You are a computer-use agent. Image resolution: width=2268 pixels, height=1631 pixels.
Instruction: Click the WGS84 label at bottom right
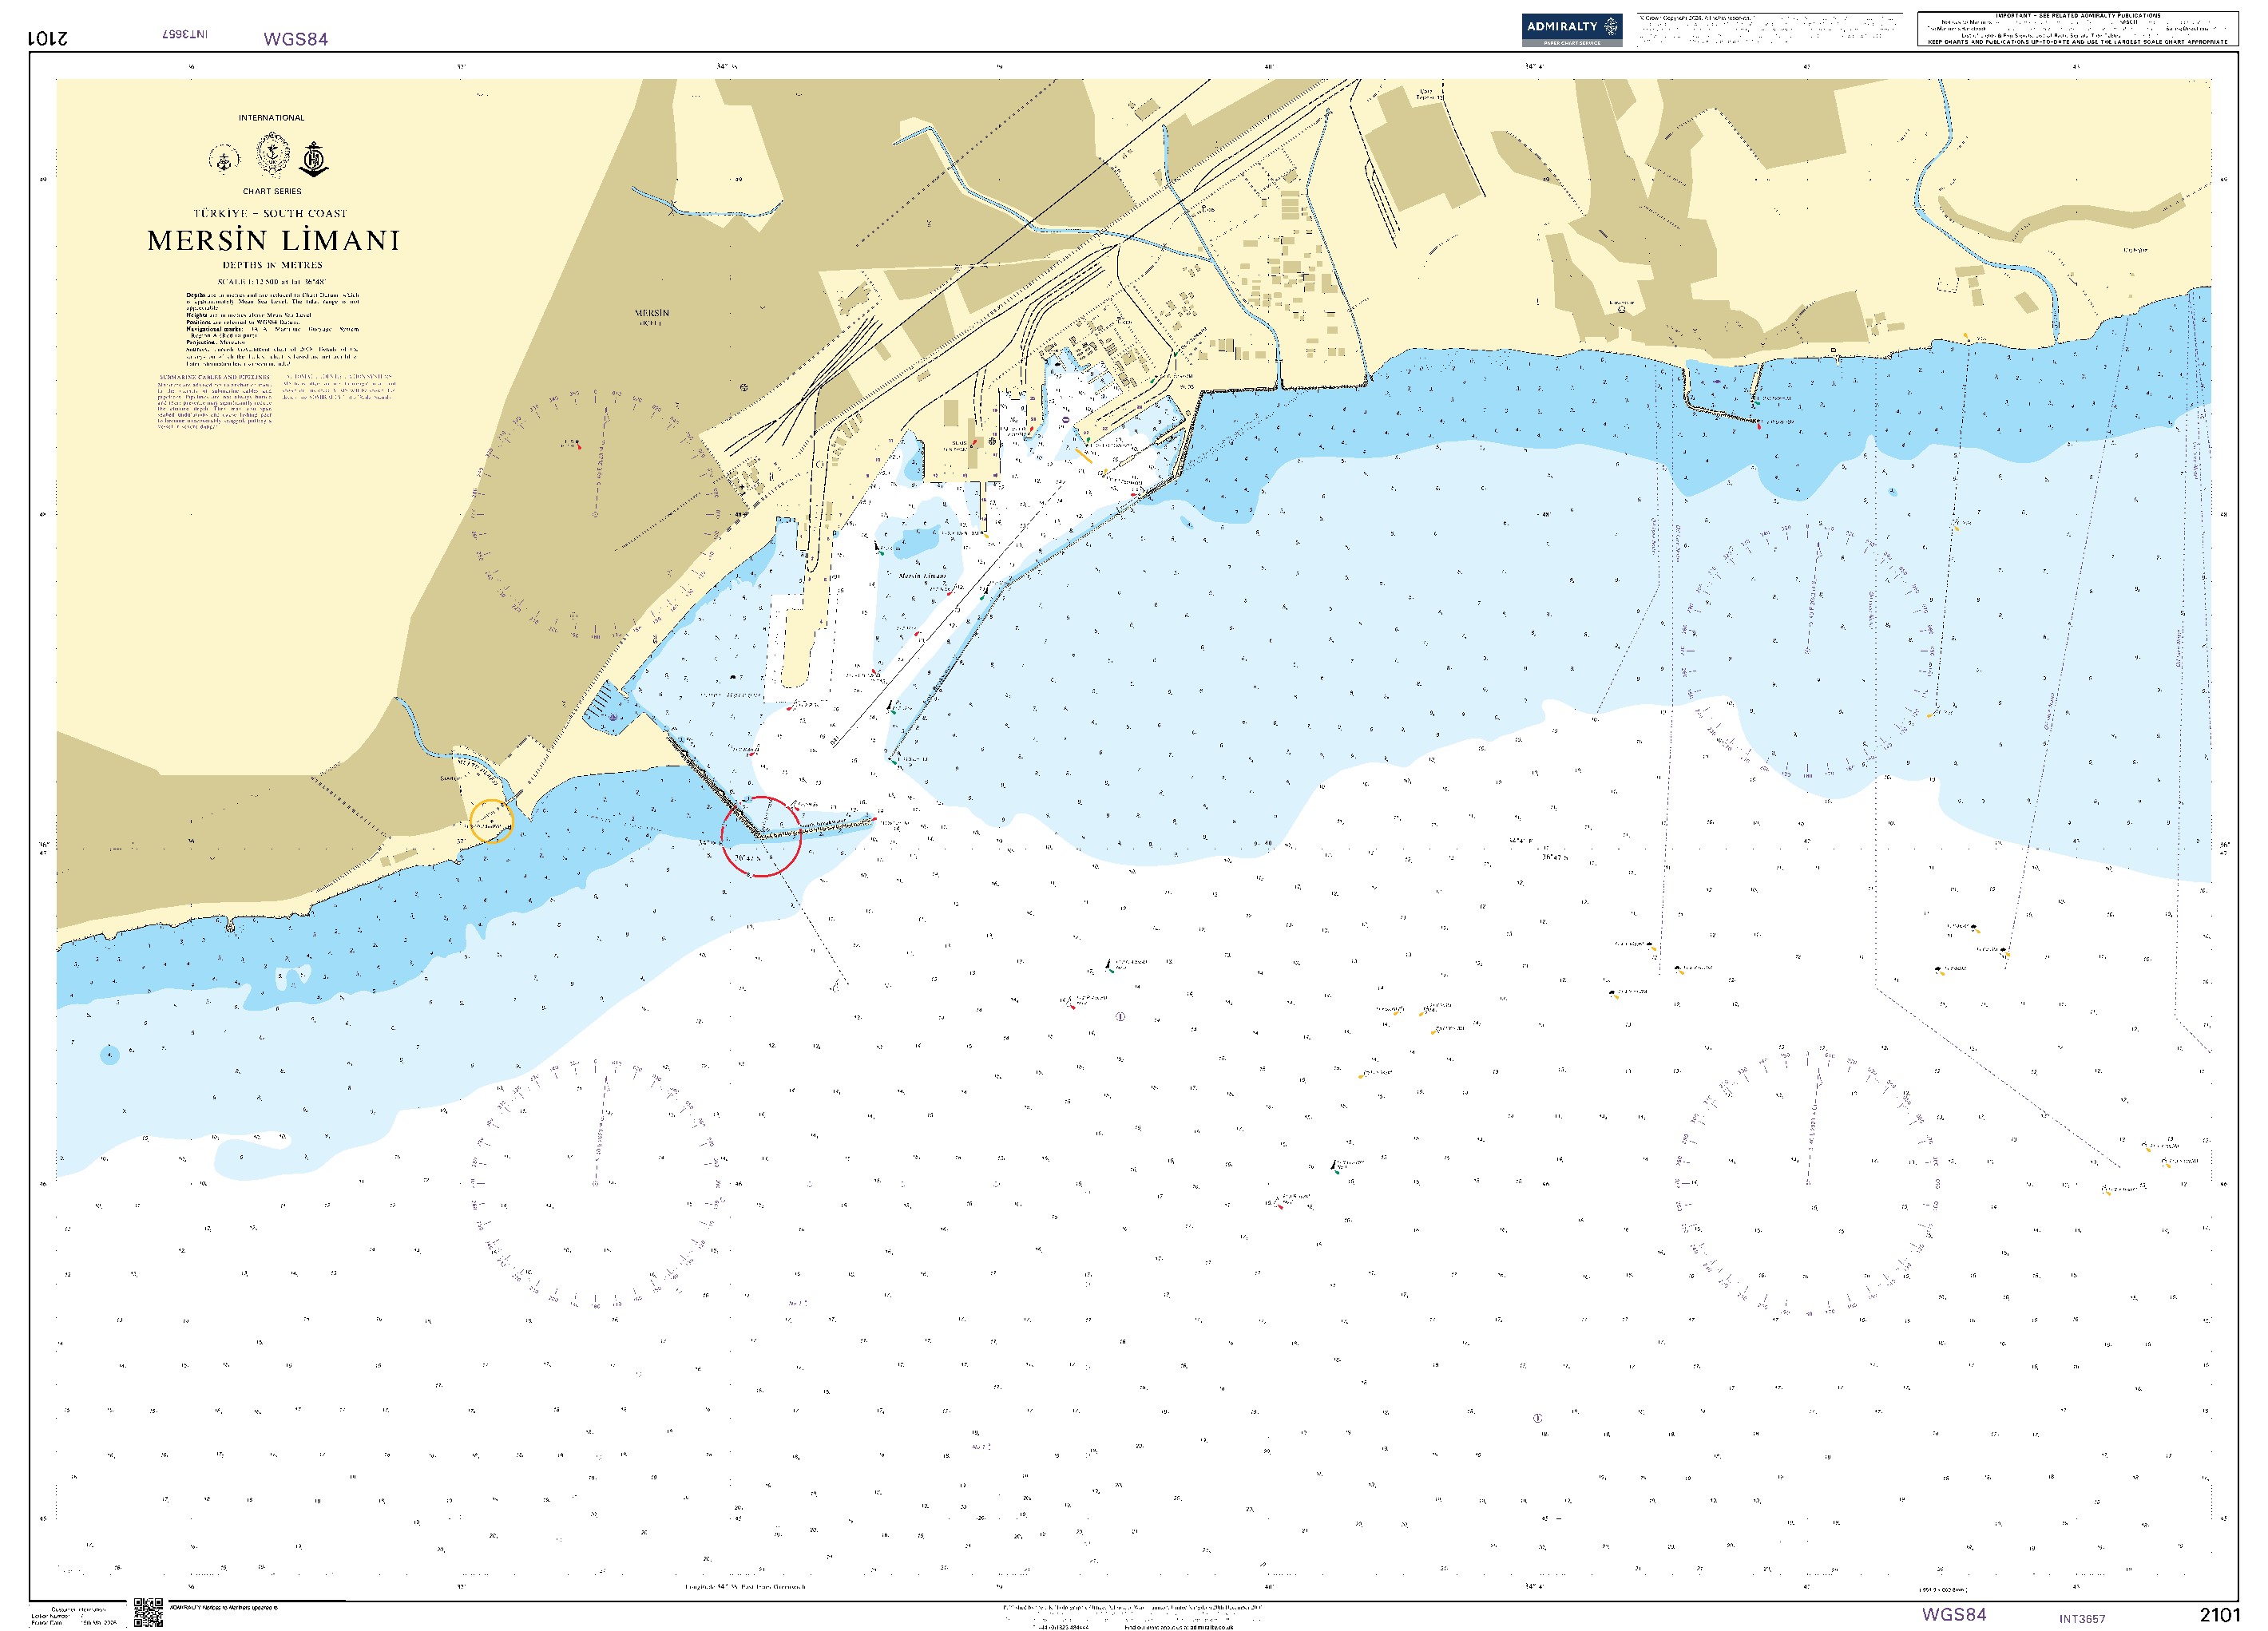tap(1953, 1614)
